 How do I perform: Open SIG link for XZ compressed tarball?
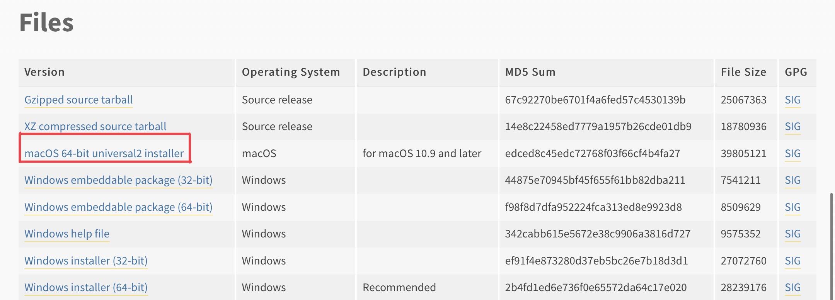point(792,126)
